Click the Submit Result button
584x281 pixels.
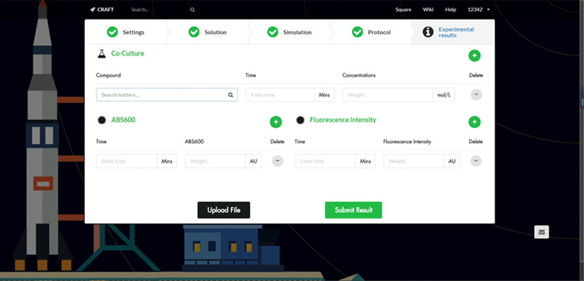click(353, 210)
